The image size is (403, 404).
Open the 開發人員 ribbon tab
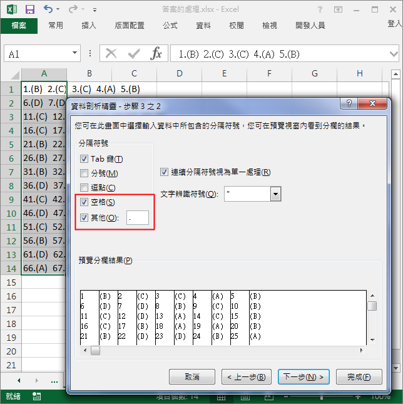[x=310, y=26]
